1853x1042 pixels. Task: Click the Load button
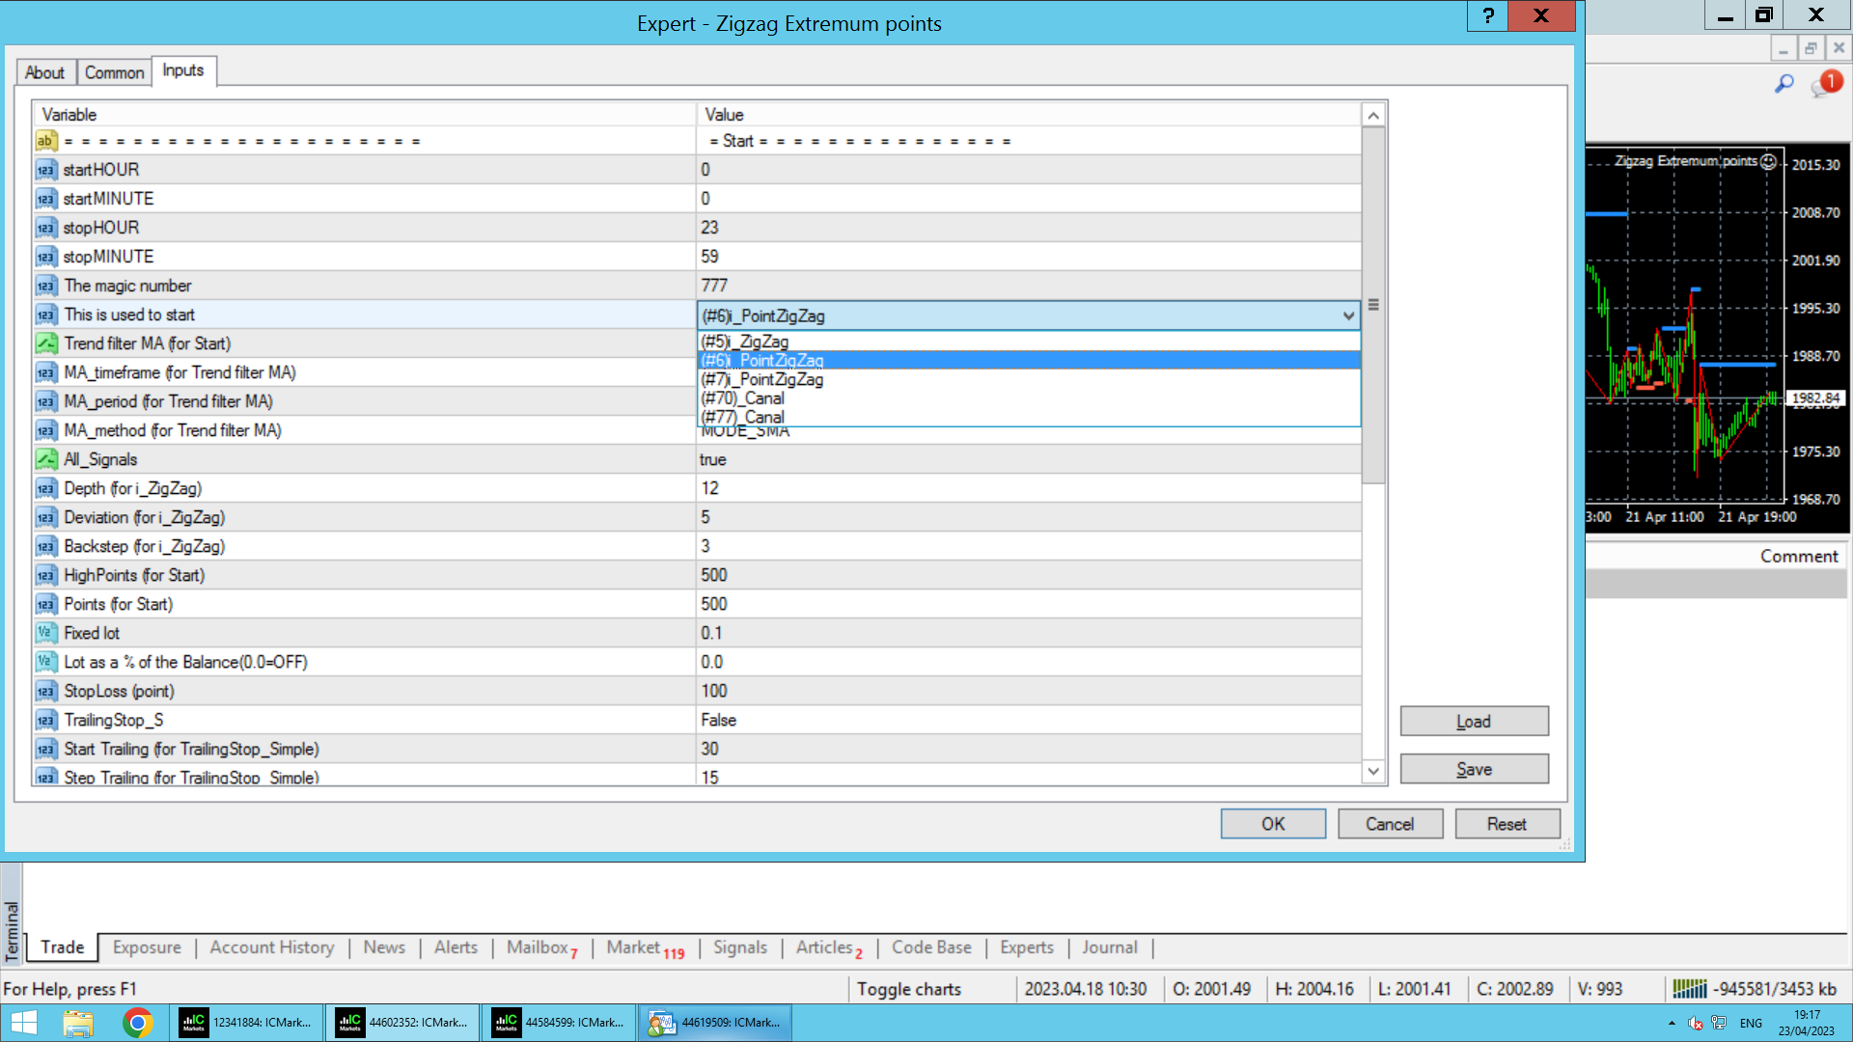[x=1474, y=722]
